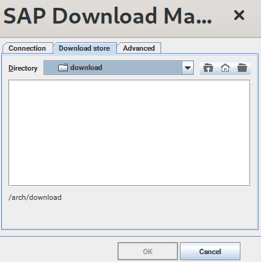
Task: Close the SAP Download Manager window
Action: coord(239,15)
